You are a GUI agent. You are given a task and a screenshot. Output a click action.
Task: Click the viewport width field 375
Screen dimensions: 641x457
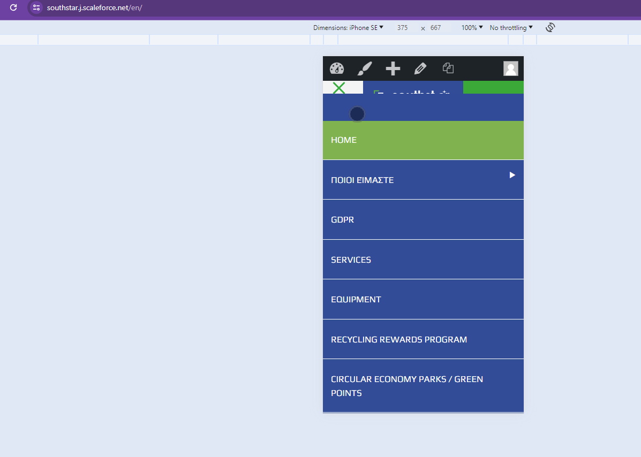[402, 27]
